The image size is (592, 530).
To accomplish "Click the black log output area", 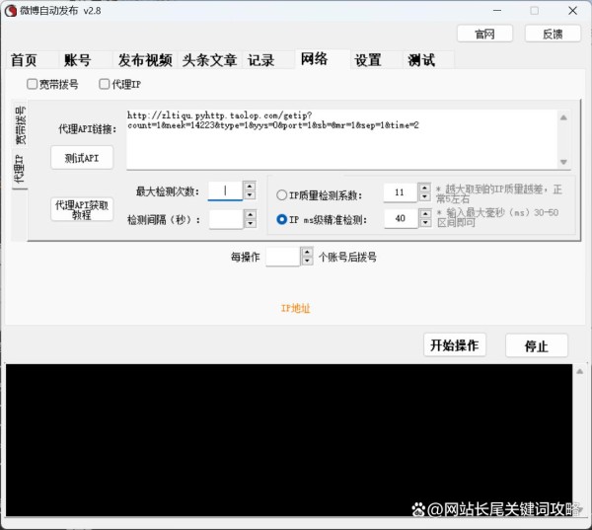I will point(289,440).
